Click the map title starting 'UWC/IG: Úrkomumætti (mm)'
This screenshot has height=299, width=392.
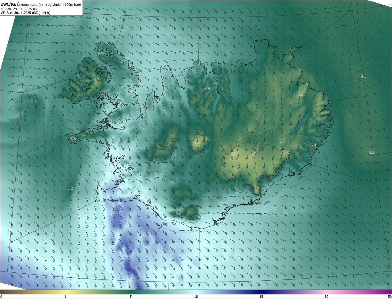point(41,4)
